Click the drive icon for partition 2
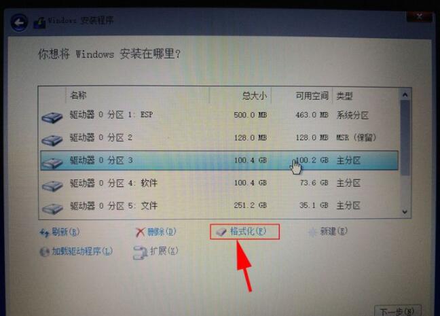The height and width of the screenshot is (316, 440). coord(52,140)
